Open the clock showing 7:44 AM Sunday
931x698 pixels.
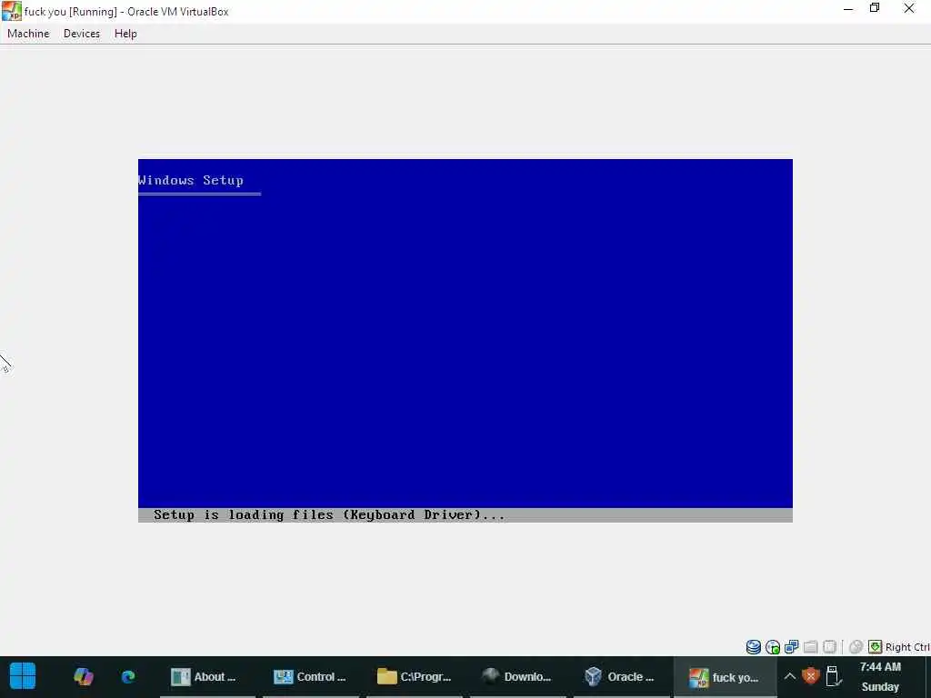[x=880, y=676]
